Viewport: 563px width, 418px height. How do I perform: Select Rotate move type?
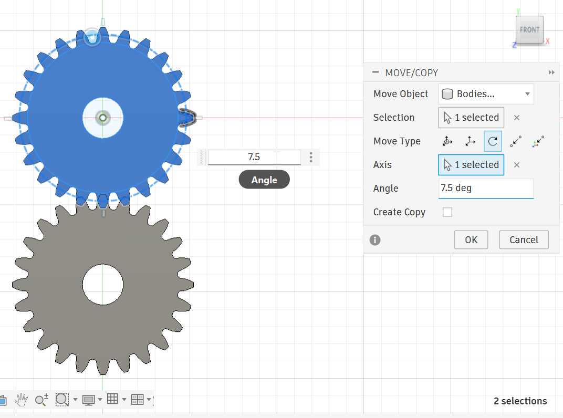493,141
